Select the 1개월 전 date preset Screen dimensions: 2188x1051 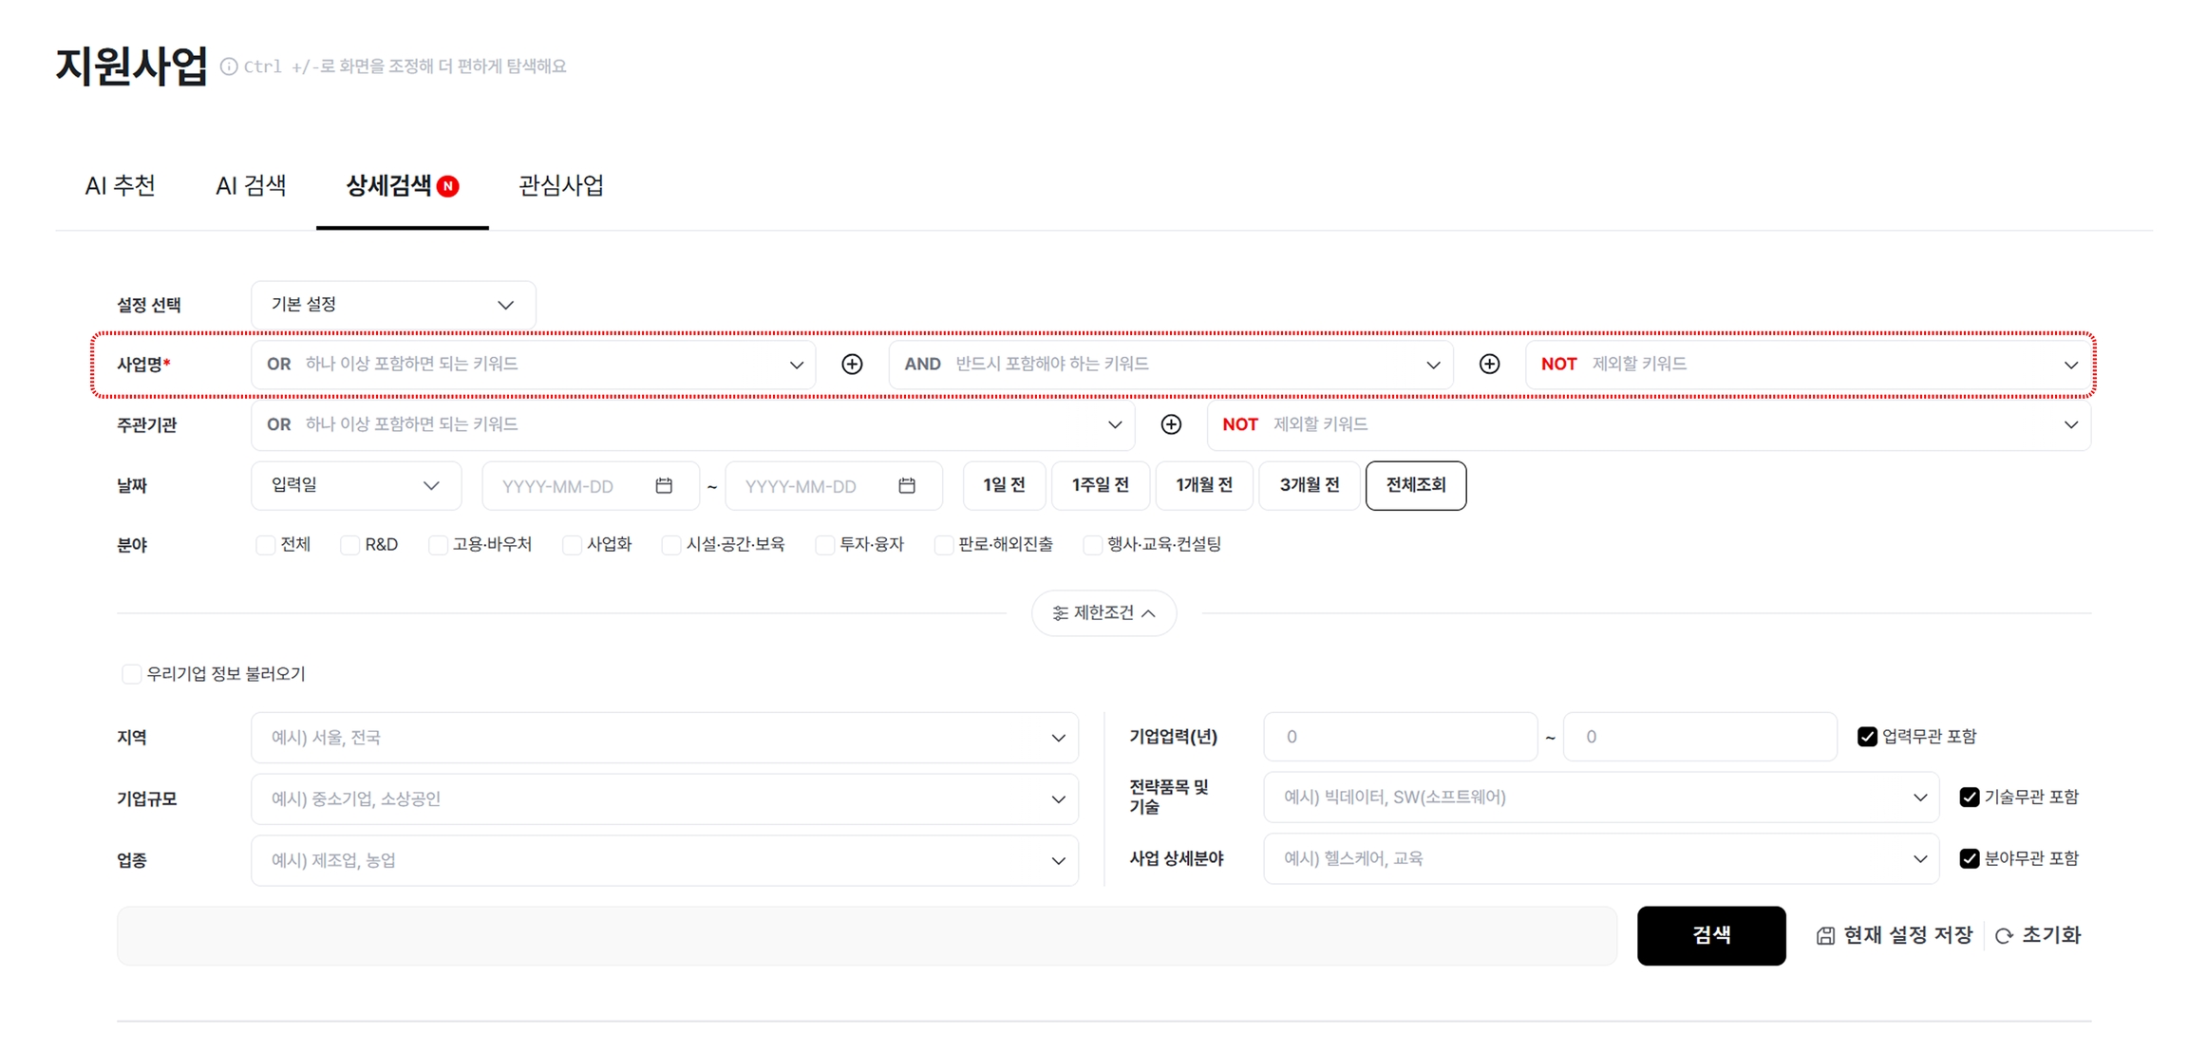coord(1203,485)
